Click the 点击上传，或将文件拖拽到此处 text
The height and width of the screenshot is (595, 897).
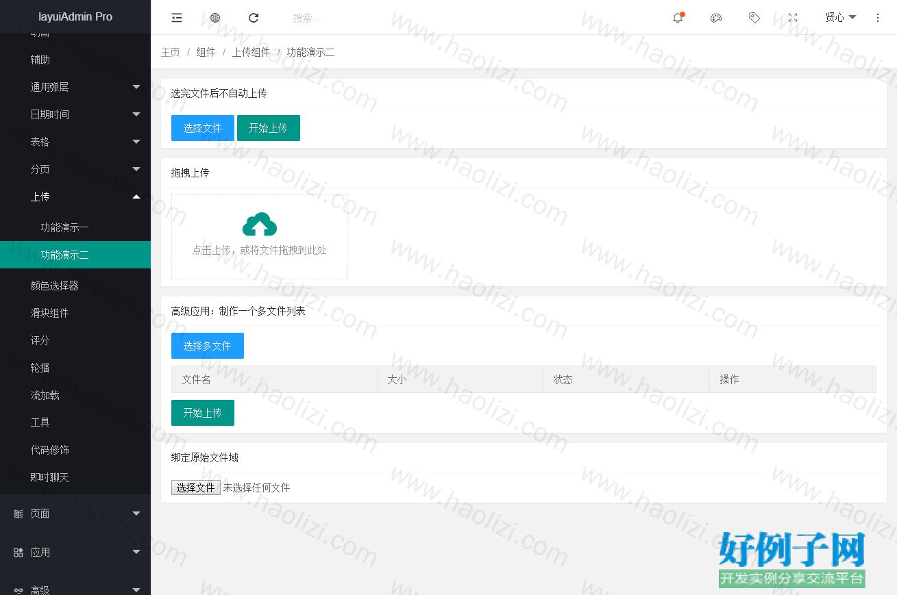pos(260,251)
